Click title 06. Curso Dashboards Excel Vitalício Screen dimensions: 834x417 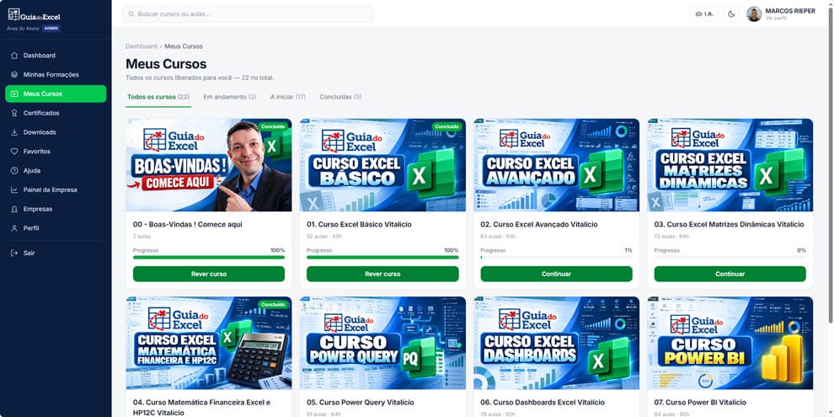(543, 403)
